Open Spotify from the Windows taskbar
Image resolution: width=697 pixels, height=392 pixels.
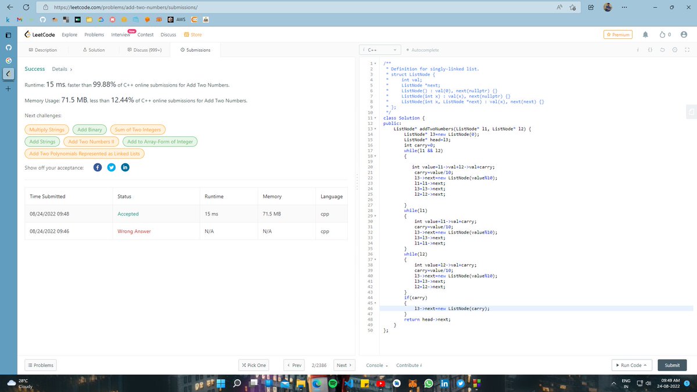click(332, 383)
